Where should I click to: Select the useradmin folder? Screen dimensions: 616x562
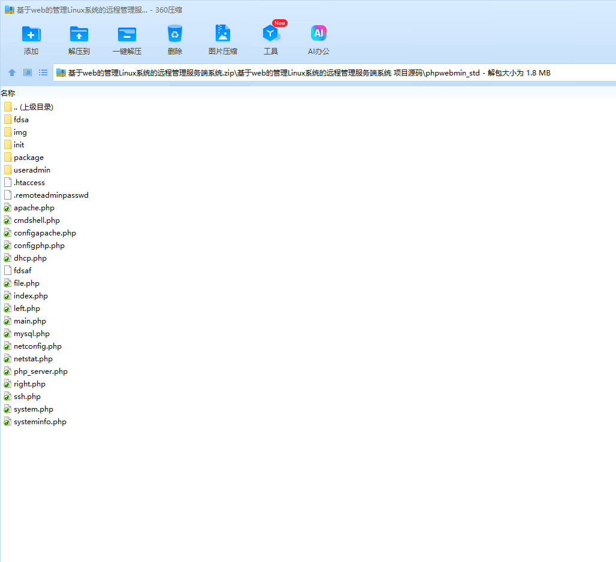coord(27,170)
